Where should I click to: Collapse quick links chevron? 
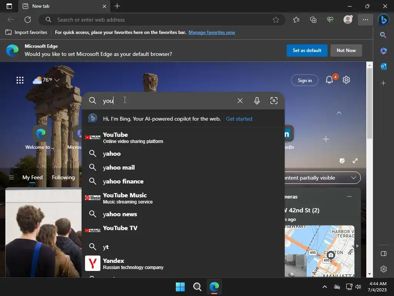(x=339, y=113)
